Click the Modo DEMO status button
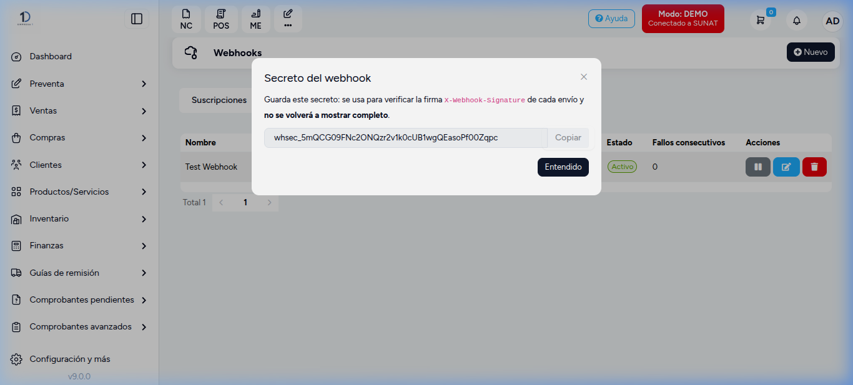853x385 pixels. click(x=683, y=19)
